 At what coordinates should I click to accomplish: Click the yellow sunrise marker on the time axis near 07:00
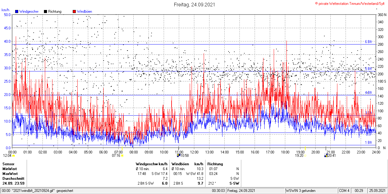[122, 148]
